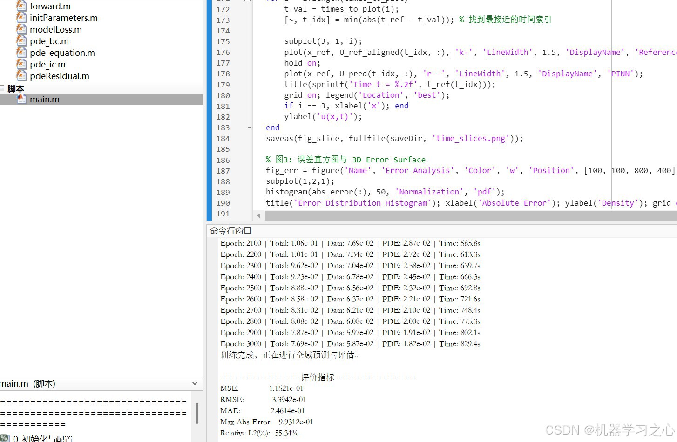Click the pde_ic.m file icon
Screen dimensions: 677x442
(21, 64)
